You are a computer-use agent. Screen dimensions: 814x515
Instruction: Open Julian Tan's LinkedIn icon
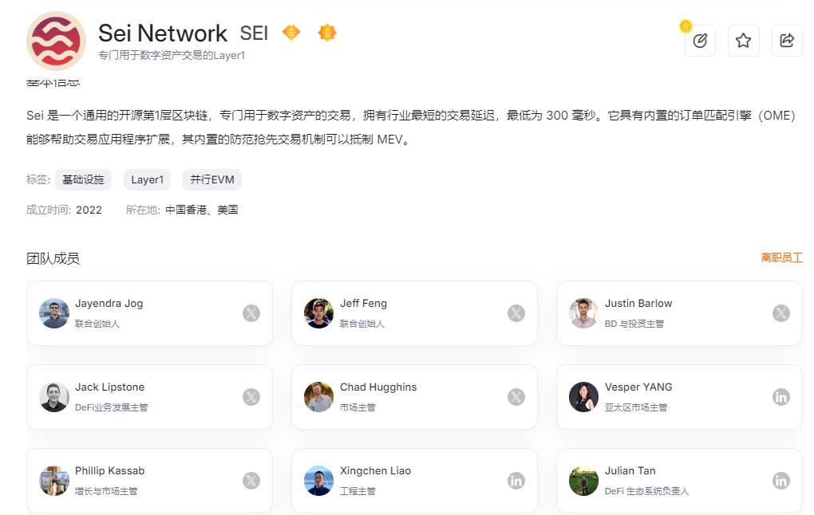(781, 481)
